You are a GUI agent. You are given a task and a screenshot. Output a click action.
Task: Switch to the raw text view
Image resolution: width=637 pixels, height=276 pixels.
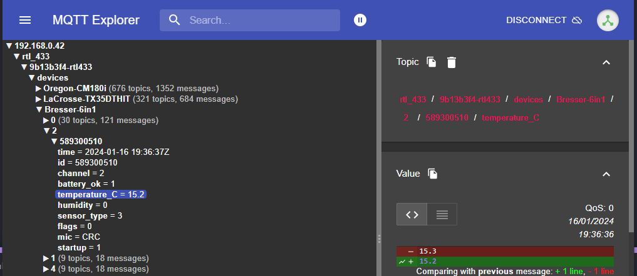pos(442,214)
